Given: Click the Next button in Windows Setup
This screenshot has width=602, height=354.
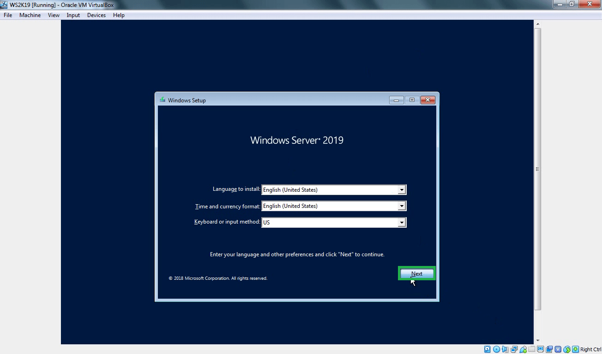Looking at the screenshot, I should click(x=417, y=274).
